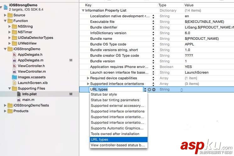Screen dimensions: 234x156
Task: Click the Supporting Files folder icon
Action: click(14, 89)
